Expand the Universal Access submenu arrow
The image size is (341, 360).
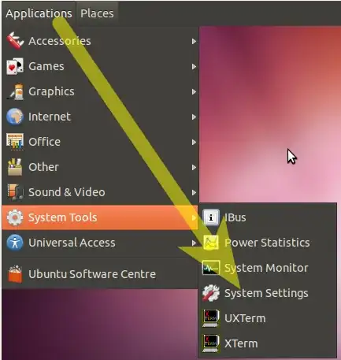point(194,243)
